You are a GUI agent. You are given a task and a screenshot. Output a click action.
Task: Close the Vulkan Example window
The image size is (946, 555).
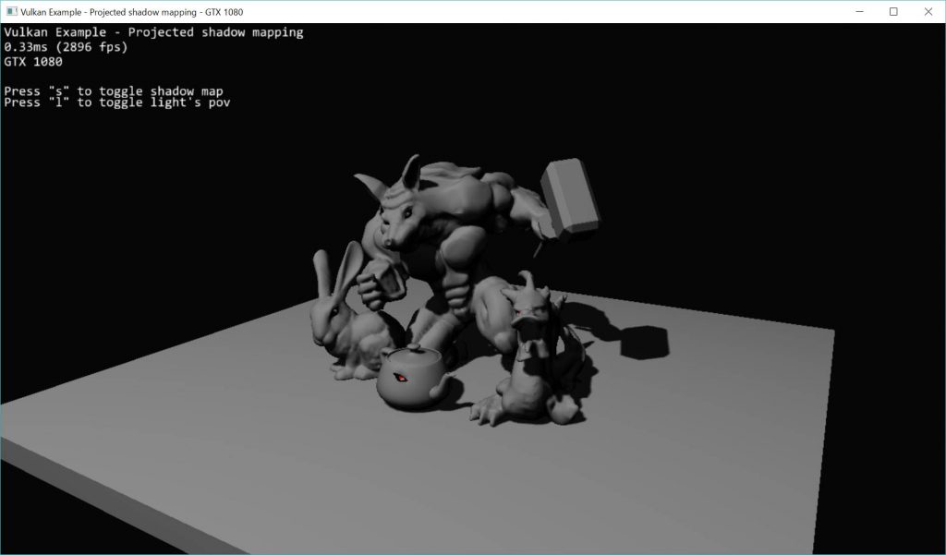(928, 11)
